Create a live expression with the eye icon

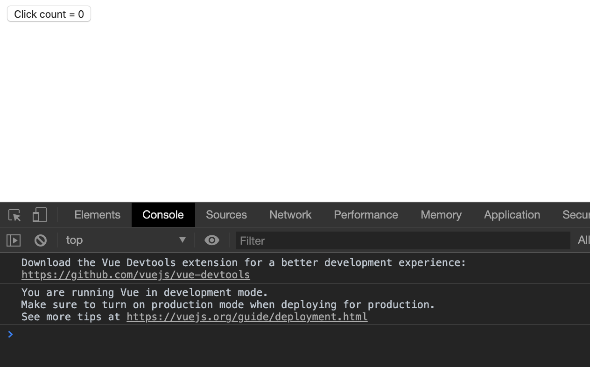[212, 240]
